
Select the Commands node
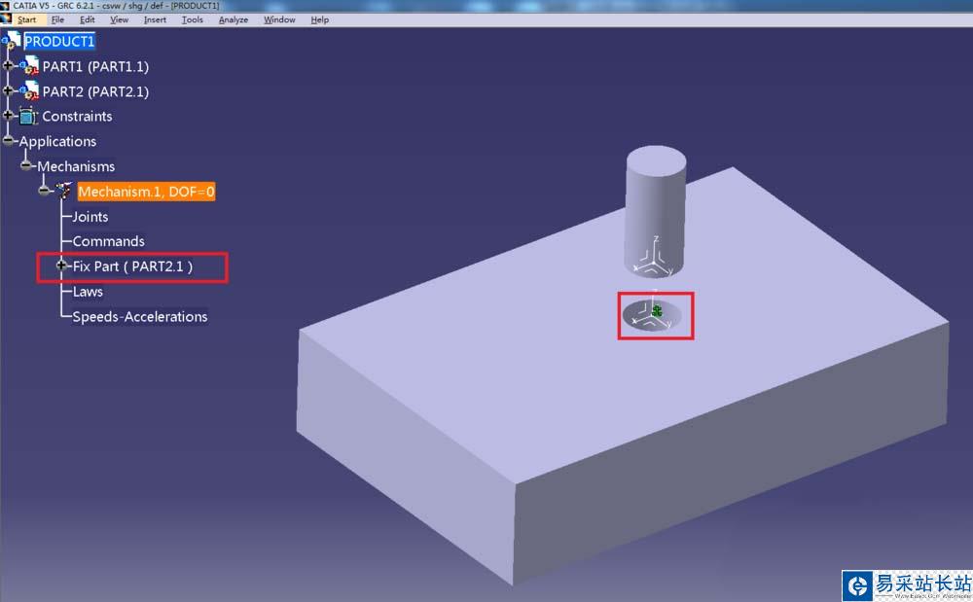(x=109, y=241)
